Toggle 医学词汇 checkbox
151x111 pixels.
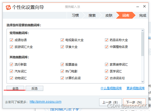pos(106,71)
